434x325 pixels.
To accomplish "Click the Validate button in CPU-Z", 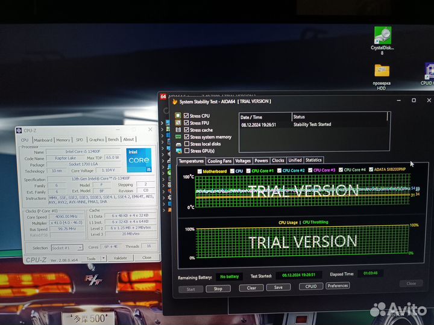I will pyautogui.click(x=121, y=258).
